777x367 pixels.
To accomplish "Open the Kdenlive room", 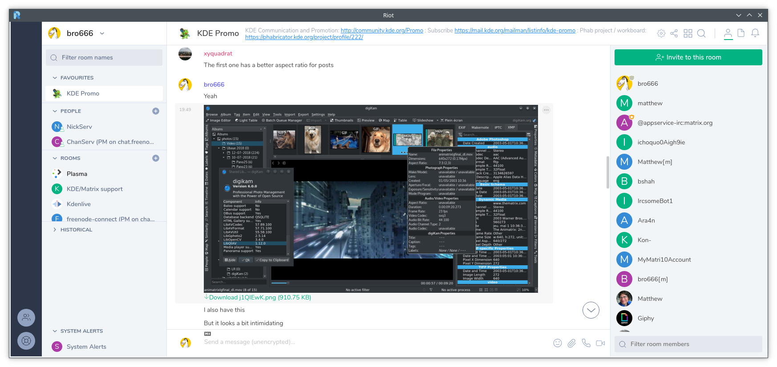I will (x=104, y=204).
